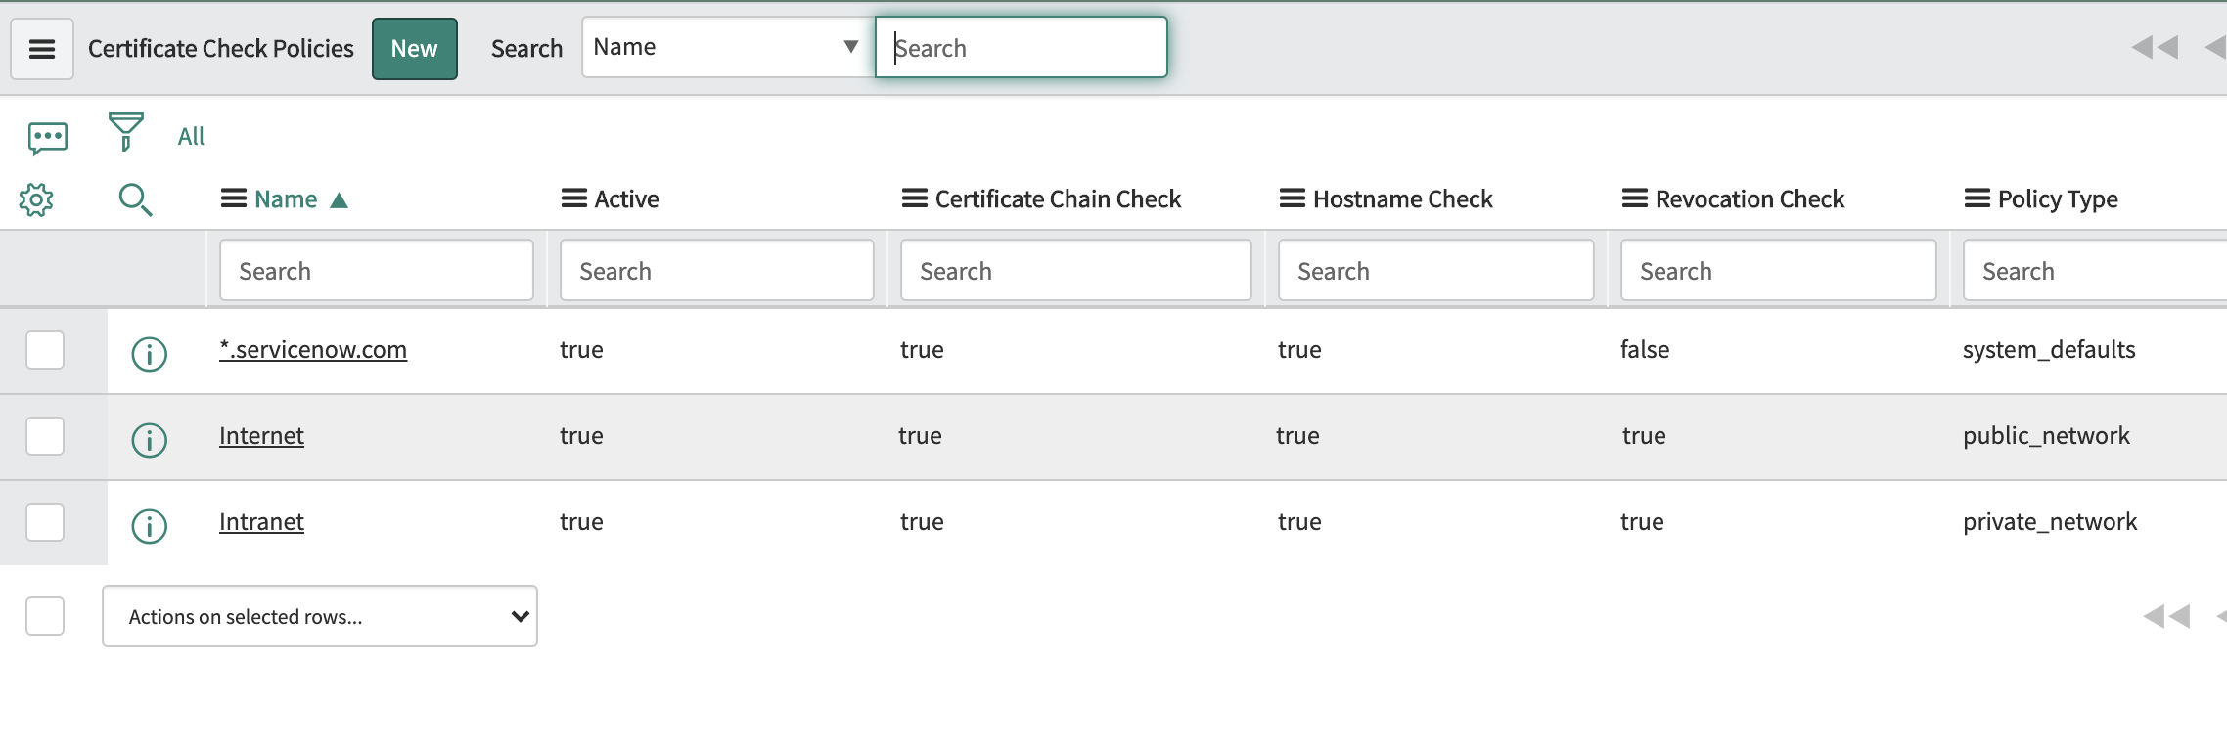This screenshot has height=749, width=2227.
Task: Open the Active column options menu
Action: (573, 198)
